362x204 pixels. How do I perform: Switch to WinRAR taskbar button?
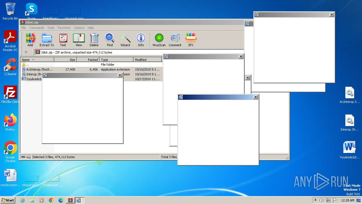point(70,200)
